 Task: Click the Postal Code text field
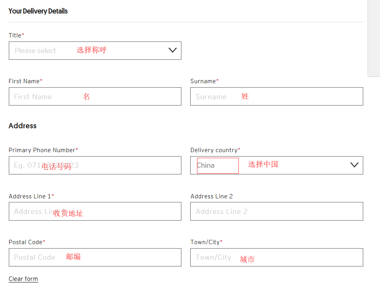pos(95,257)
